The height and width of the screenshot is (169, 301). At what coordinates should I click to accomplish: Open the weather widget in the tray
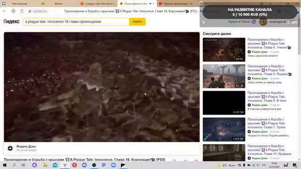pyautogui.click(x=226, y=165)
